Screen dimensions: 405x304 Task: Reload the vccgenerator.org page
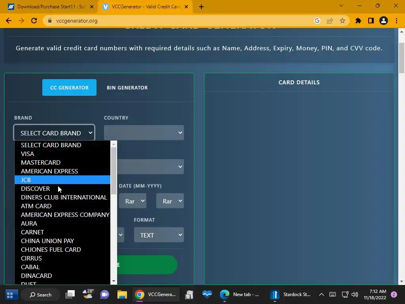pos(34,21)
